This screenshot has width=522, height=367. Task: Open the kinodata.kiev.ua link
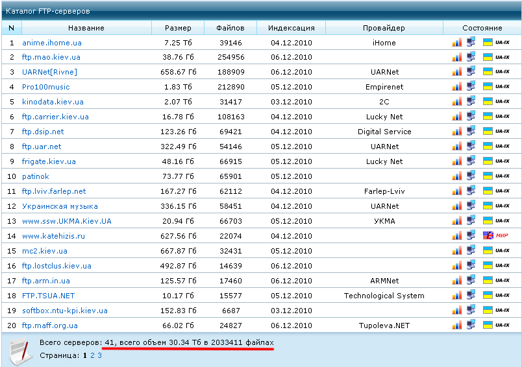tap(53, 102)
